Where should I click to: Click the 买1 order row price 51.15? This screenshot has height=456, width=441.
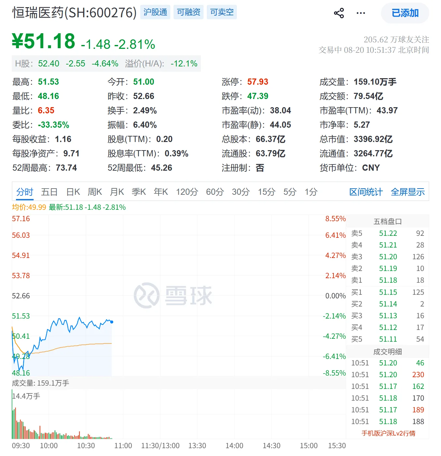click(388, 292)
